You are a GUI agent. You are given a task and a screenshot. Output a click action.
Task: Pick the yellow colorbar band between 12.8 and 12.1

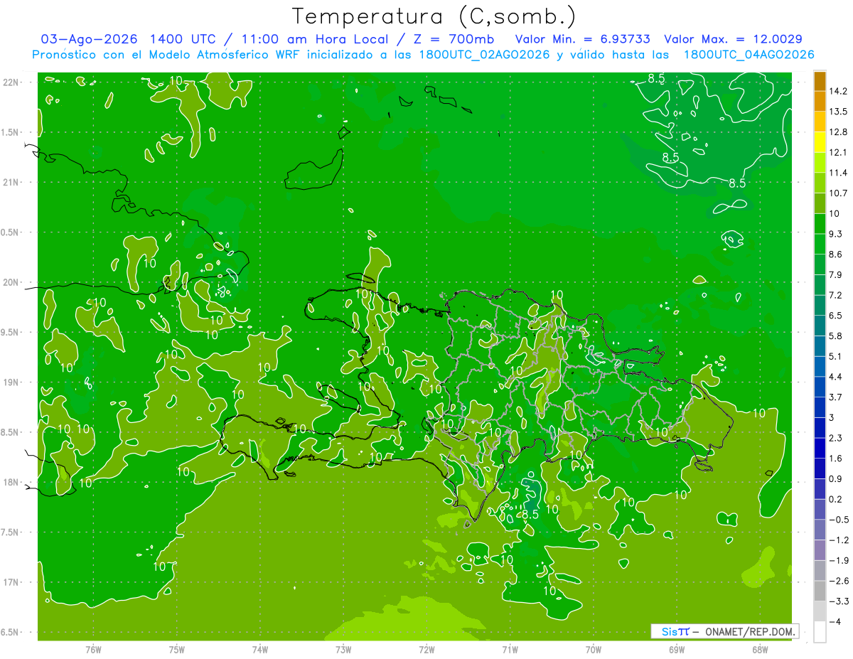(x=820, y=142)
